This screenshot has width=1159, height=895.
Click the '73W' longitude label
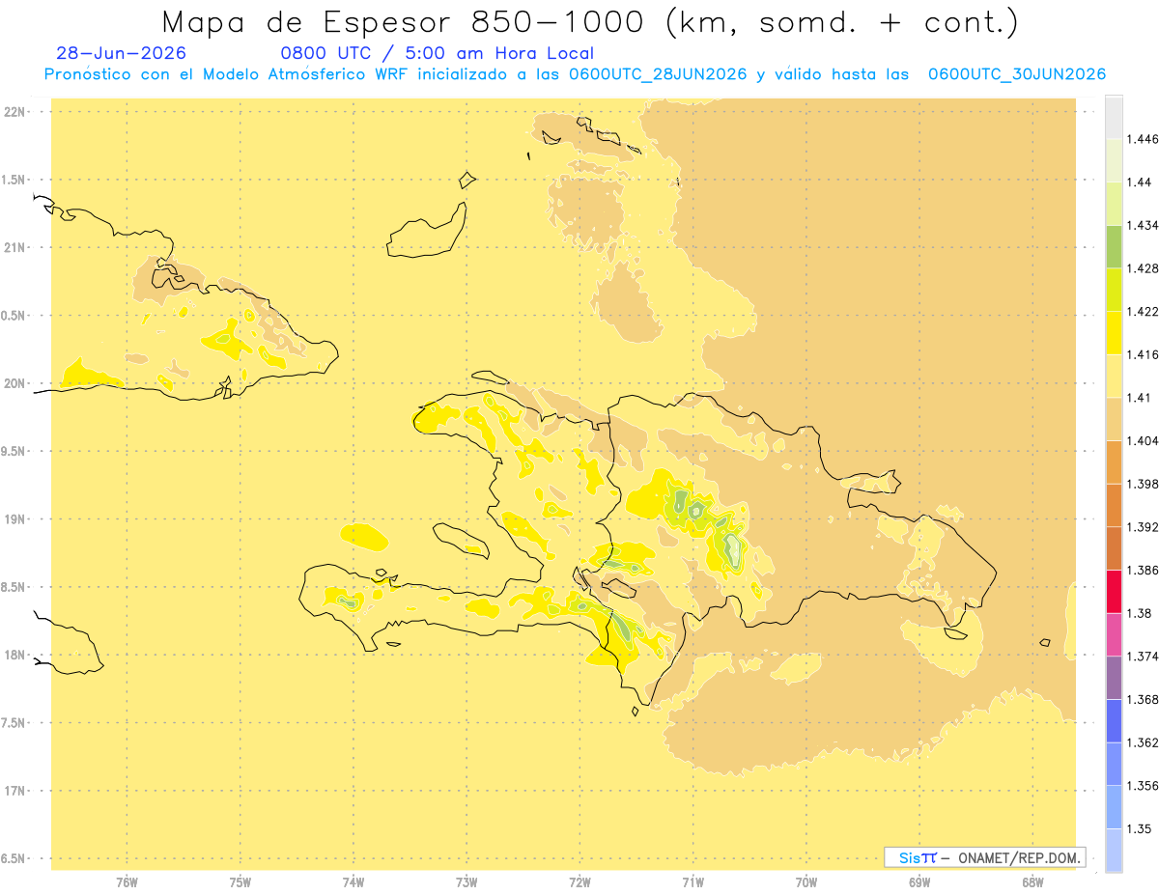(x=466, y=882)
